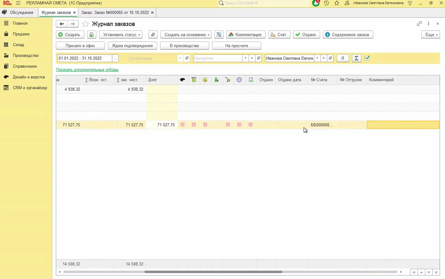Open the Производство section in sidebar
Image resolution: width=445 pixels, height=279 pixels.
pos(26,55)
